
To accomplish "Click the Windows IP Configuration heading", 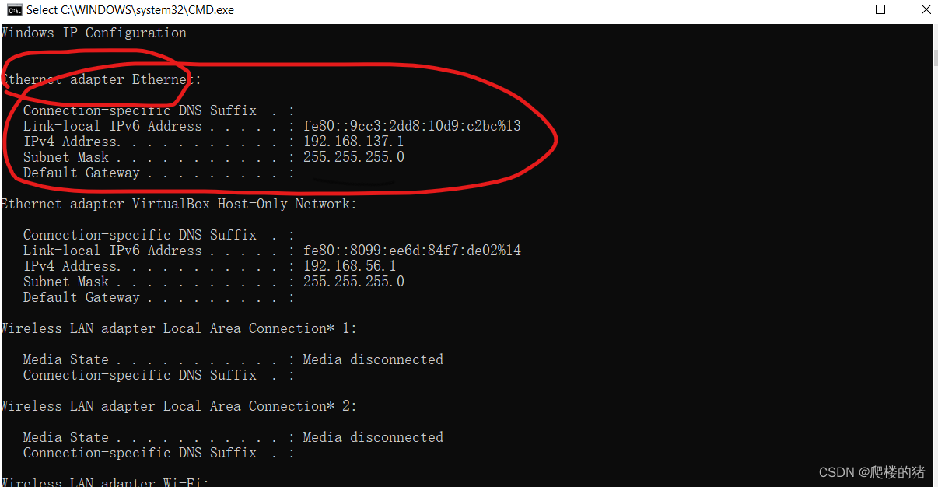I will 93,32.
